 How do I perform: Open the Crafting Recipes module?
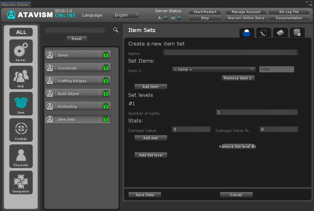[x=72, y=81]
